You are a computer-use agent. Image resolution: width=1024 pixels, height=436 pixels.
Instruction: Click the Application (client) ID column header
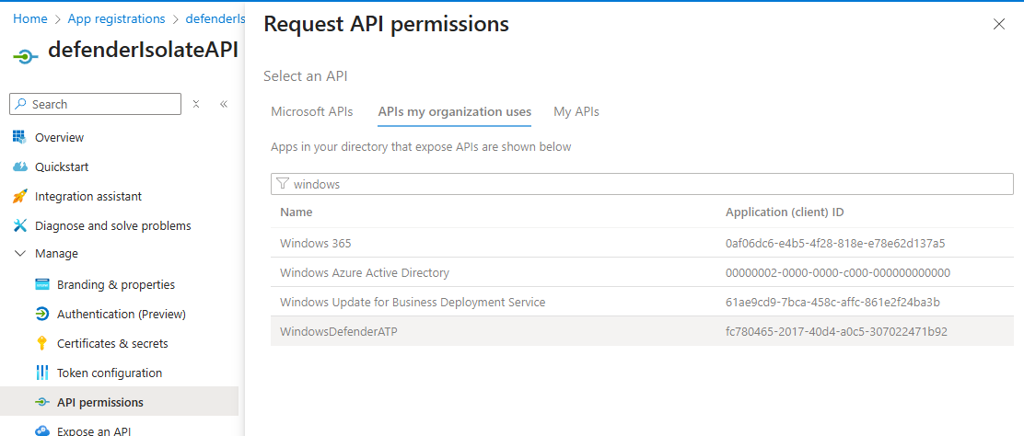tap(786, 212)
